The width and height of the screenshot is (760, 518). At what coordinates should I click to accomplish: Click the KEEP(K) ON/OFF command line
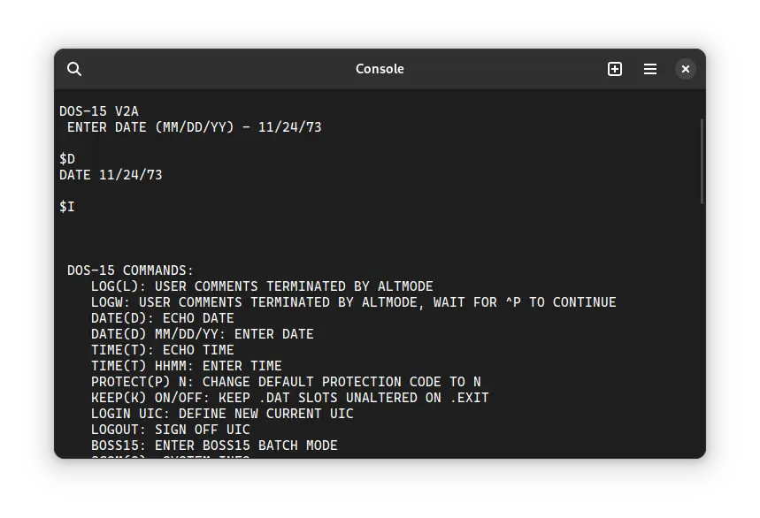289,398
